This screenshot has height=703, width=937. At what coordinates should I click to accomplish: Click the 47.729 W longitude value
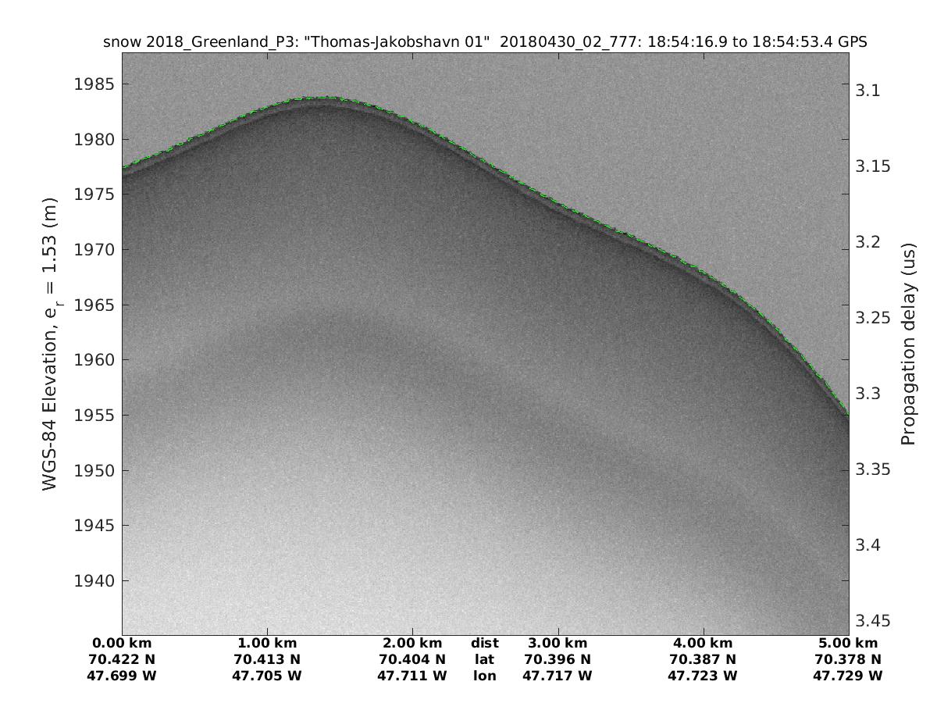[x=848, y=676]
